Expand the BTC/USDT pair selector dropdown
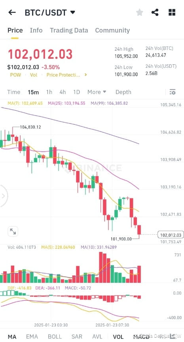The image size is (184, 342). click(73, 12)
